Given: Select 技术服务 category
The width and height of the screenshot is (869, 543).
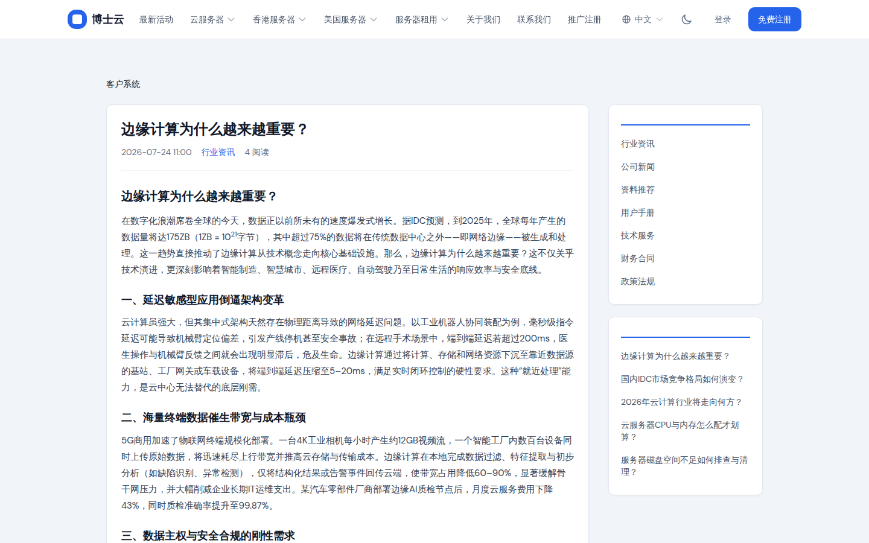Looking at the screenshot, I should coord(638,235).
